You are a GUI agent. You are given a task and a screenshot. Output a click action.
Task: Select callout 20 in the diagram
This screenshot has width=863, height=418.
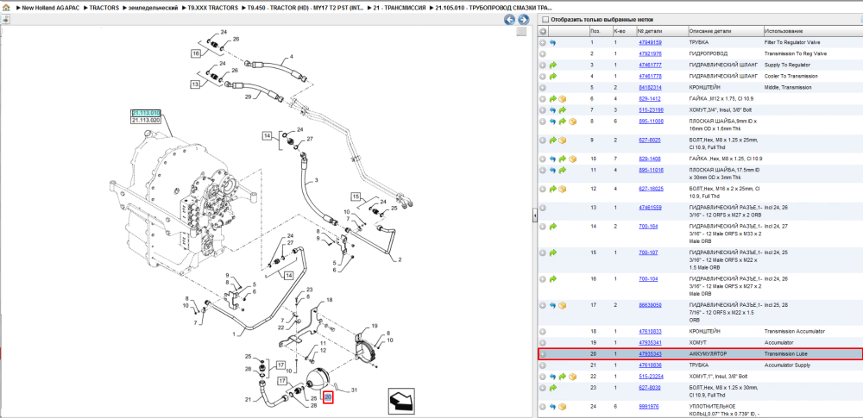tap(329, 397)
